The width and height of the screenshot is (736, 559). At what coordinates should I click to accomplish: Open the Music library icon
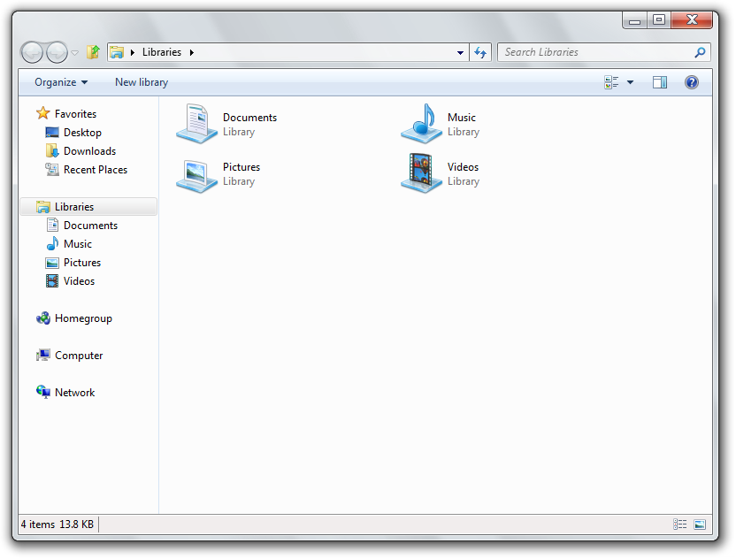coord(421,123)
